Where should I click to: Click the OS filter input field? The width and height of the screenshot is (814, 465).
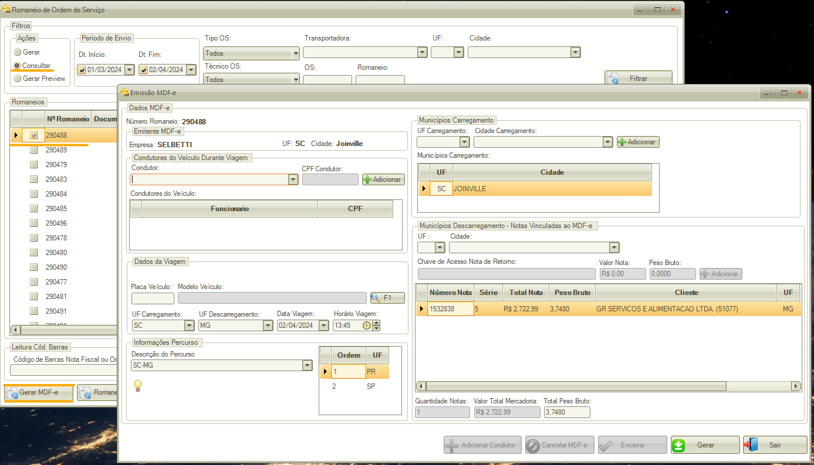point(327,80)
